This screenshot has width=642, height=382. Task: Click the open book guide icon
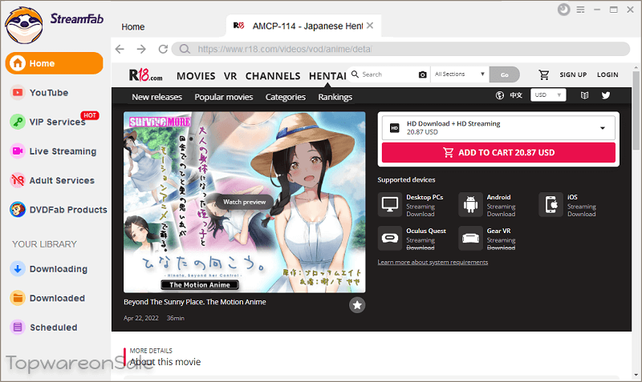[x=585, y=95]
